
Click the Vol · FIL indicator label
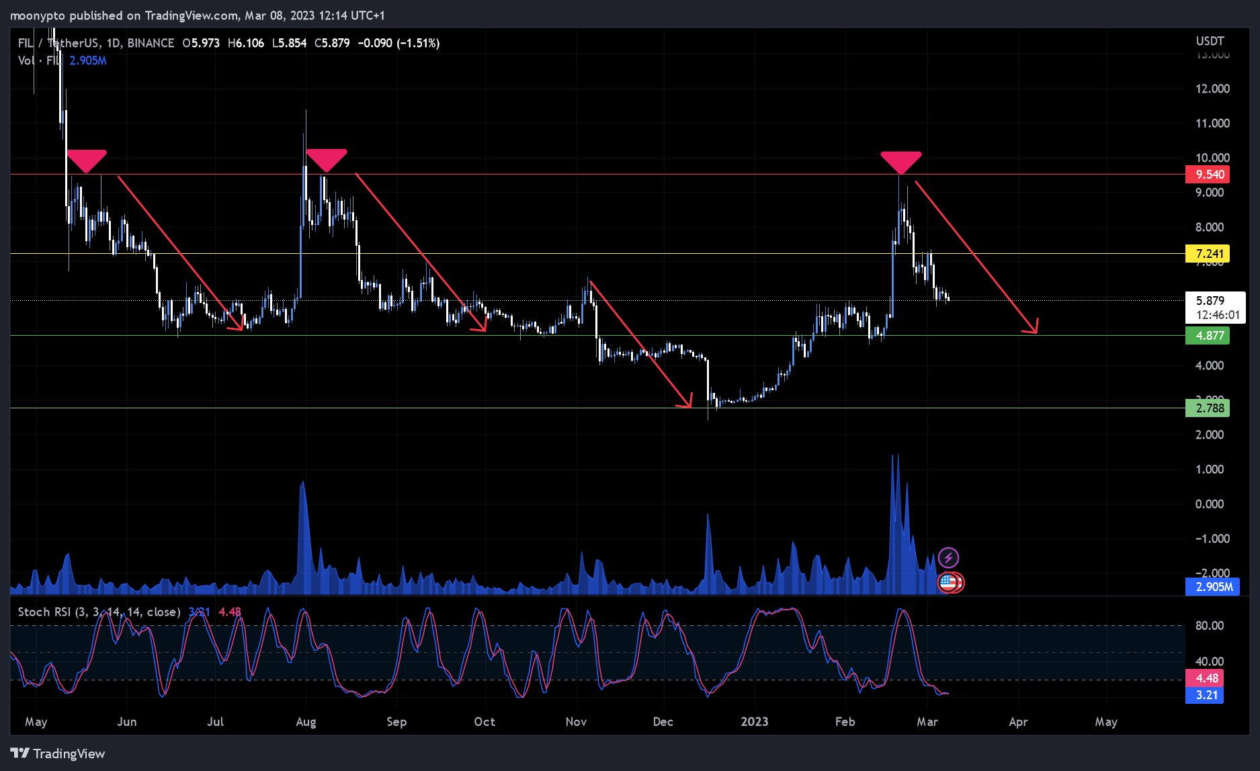tap(40, 60)
